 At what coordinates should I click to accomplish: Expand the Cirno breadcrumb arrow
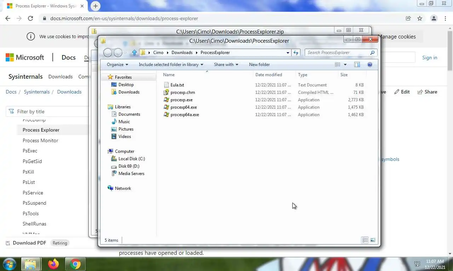[167, 53]
